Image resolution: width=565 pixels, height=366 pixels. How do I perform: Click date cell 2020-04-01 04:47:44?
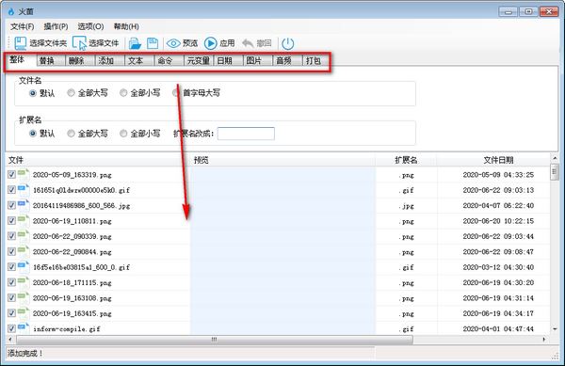tap(498, 328)
